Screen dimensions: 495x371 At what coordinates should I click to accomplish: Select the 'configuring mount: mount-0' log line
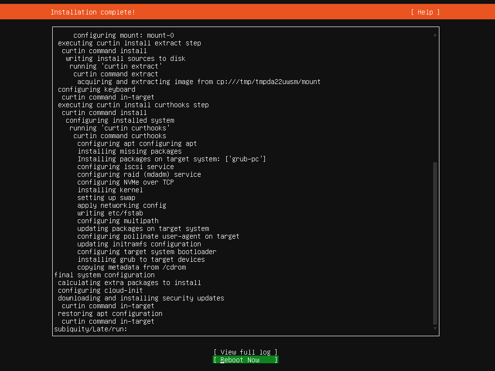pos(124,35)
